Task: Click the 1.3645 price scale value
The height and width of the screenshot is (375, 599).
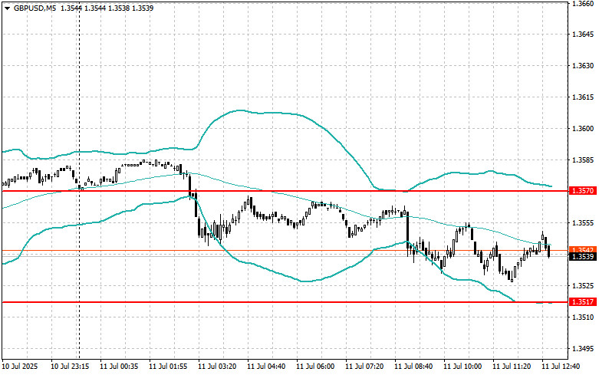Action: (x=583, y=35)
